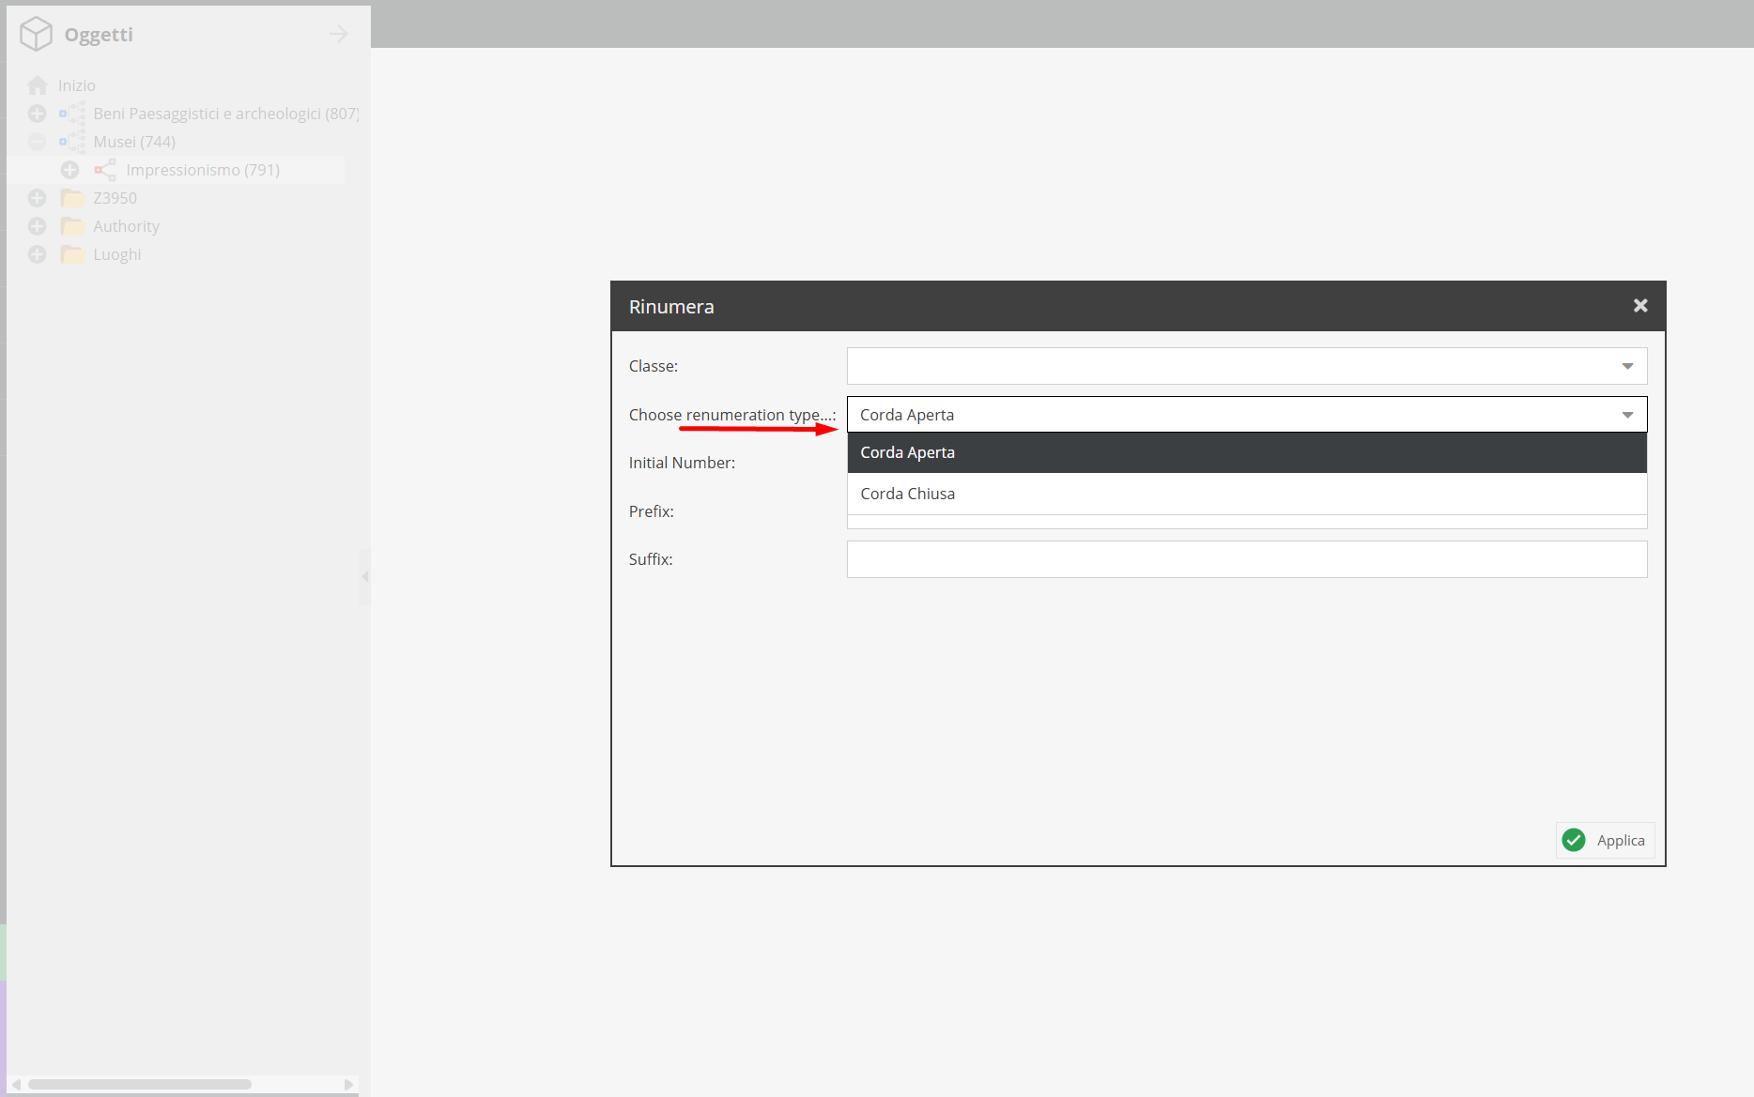
Task: Click the scrollbar left arrow in sidebar
Action: [x=16, y=1084]
